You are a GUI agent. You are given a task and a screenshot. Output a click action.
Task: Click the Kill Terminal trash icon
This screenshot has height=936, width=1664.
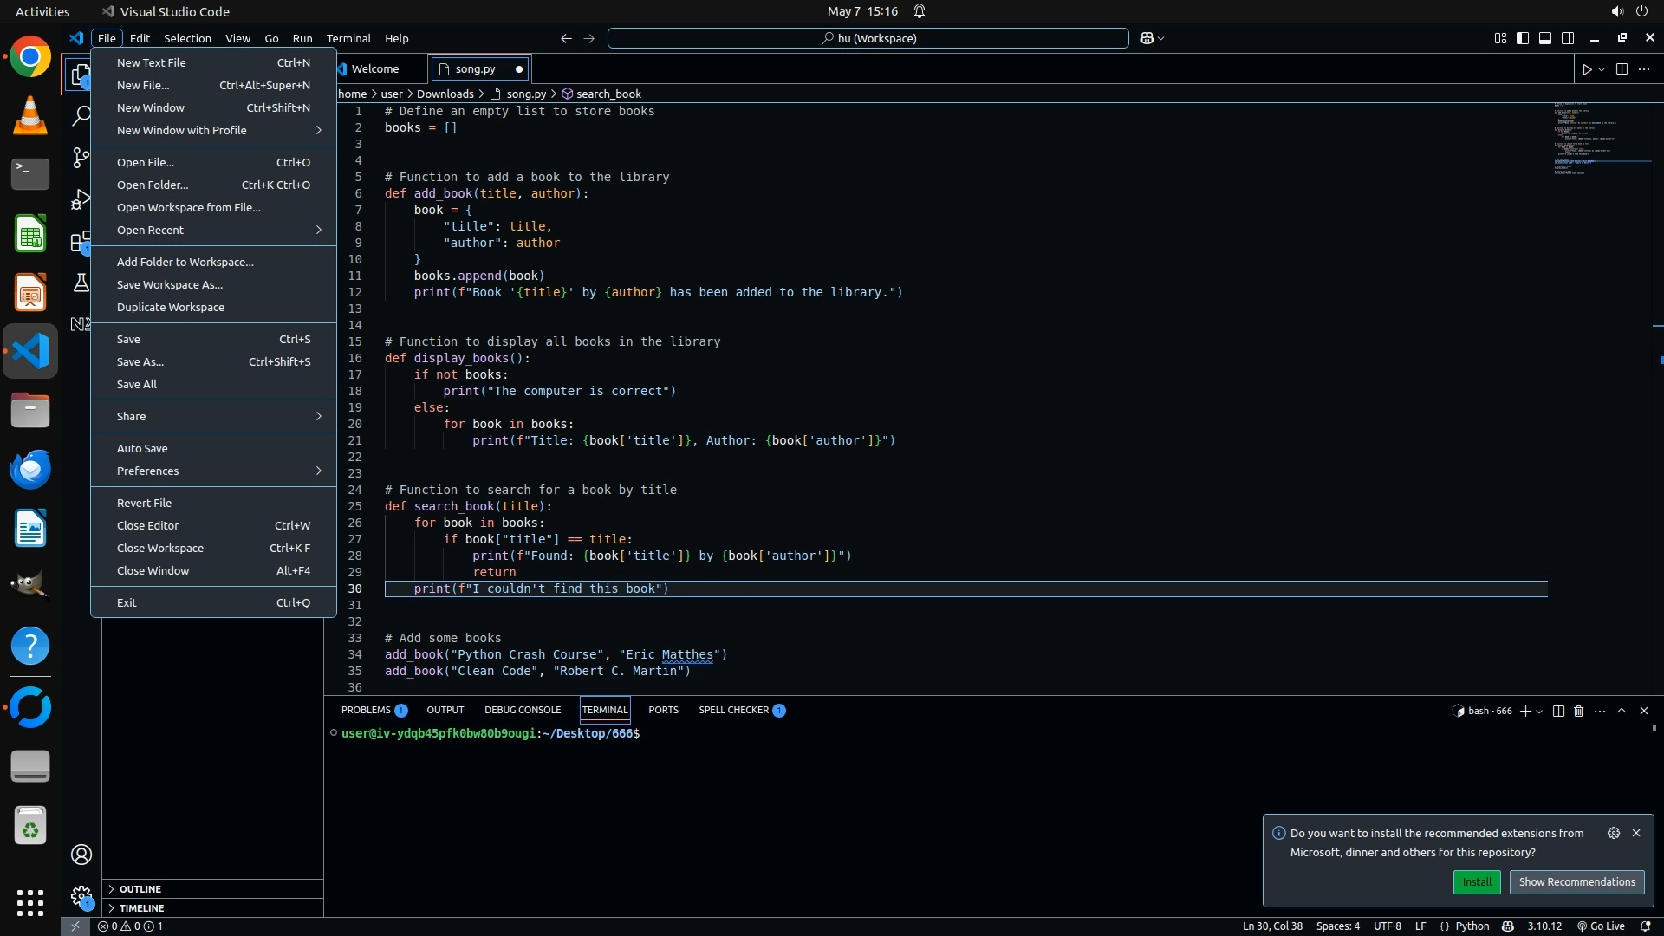coord(1578,711)
